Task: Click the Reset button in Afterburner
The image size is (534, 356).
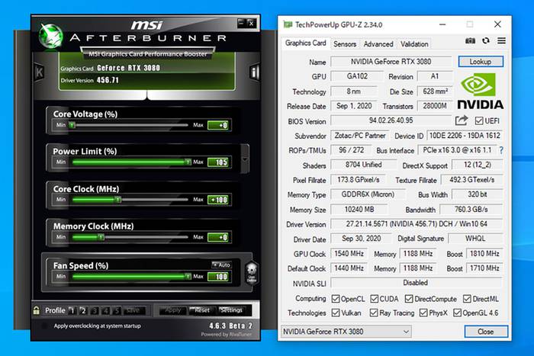Action: 201,310
